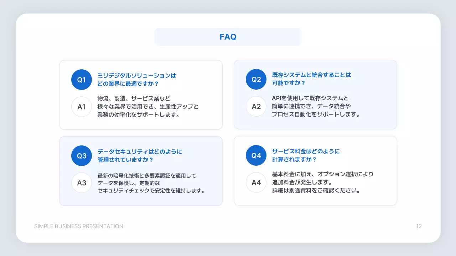
Task: Click the A4 answer badge icon
Action: 256,182
